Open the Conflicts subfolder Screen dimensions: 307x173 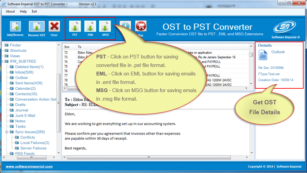click(x=27, y=137)
